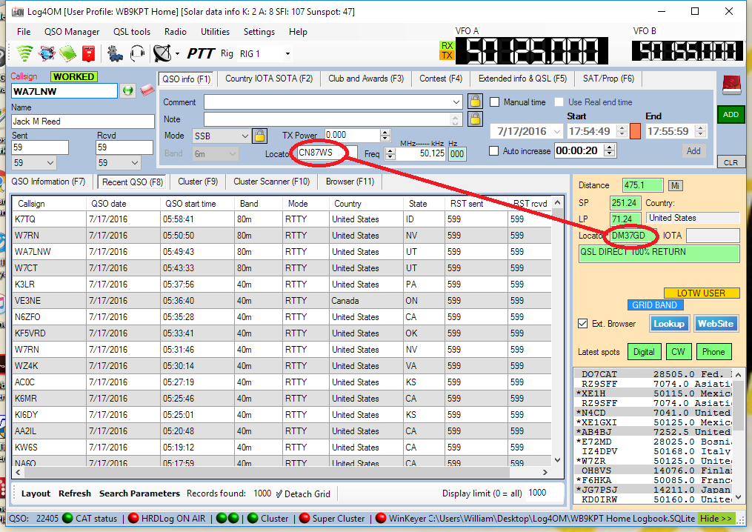Click the globe with red orbit toolbar icon
This screenshot has width=752, height=532.
47,53
